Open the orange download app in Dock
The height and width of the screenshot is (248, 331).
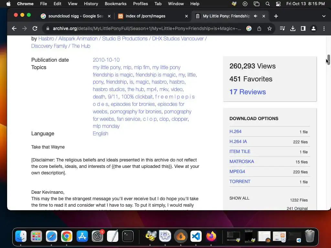tap(181, 236)
